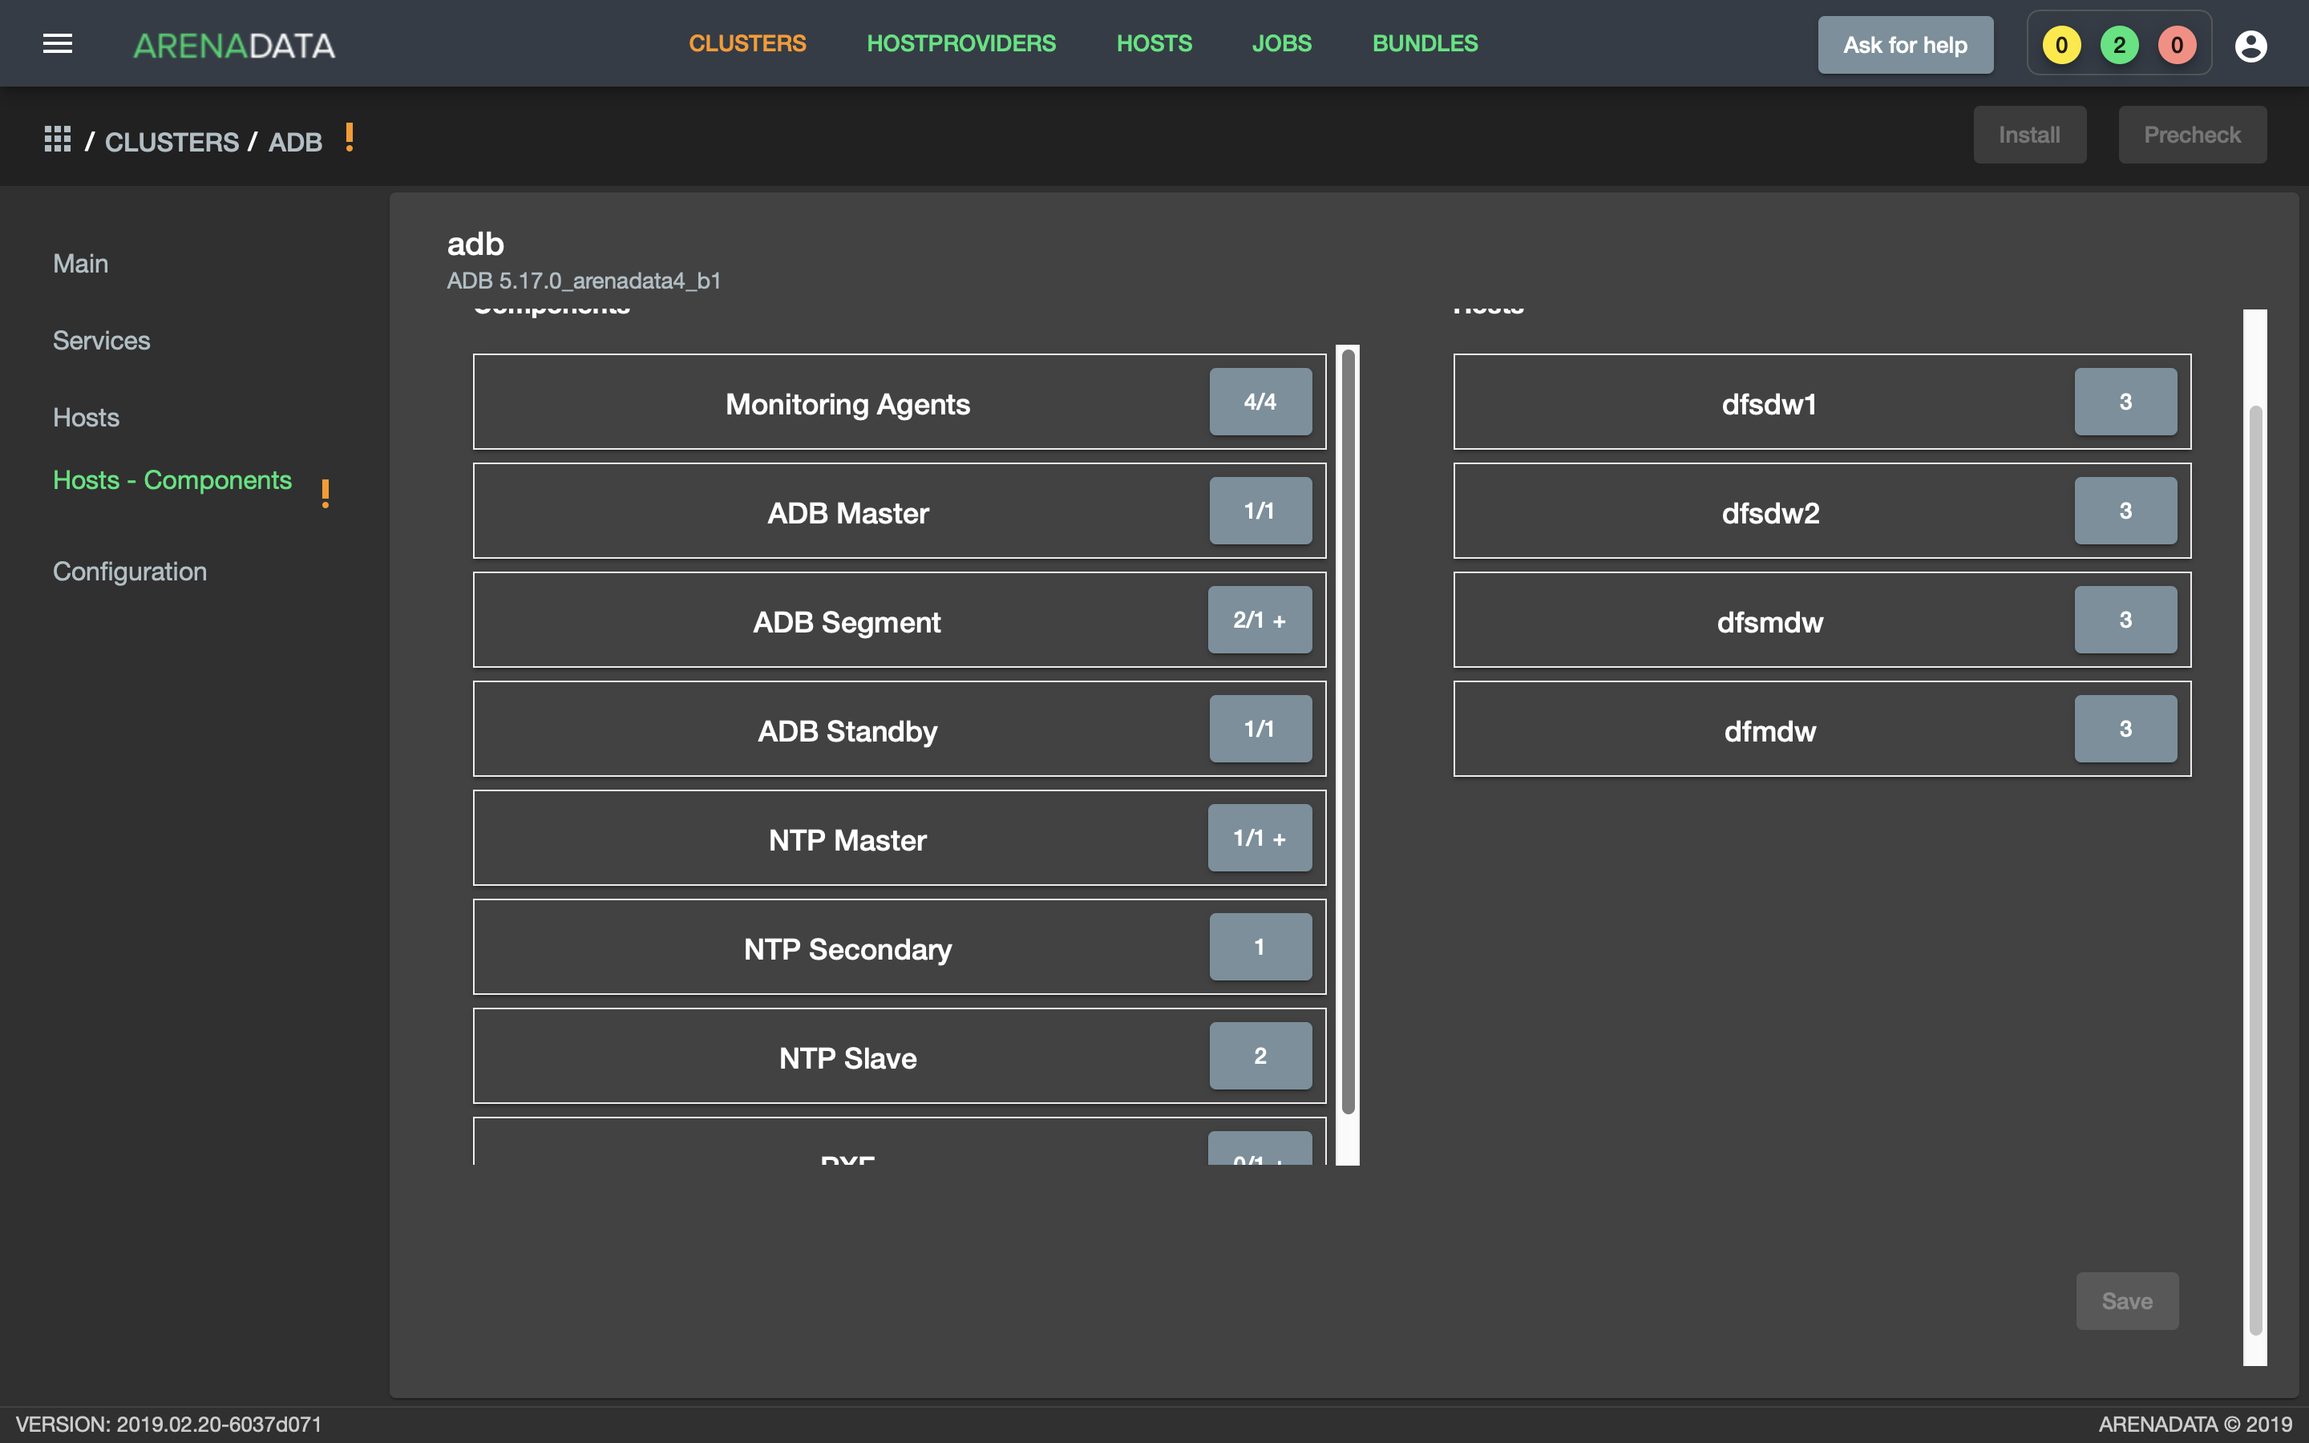Viewport: 2309px width, 1443px height.
Task: Click the yellow status counter showing 0
Action: click(x=2061, y=45)
